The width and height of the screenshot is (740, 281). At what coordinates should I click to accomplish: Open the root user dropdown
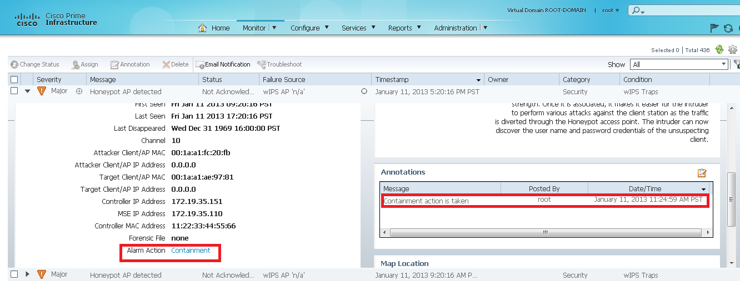pyautogui.click(x=611, y=11)
